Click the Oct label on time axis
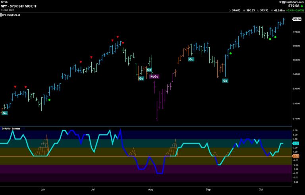The width and height of the screenshot is (305, 195). [261, 189]
